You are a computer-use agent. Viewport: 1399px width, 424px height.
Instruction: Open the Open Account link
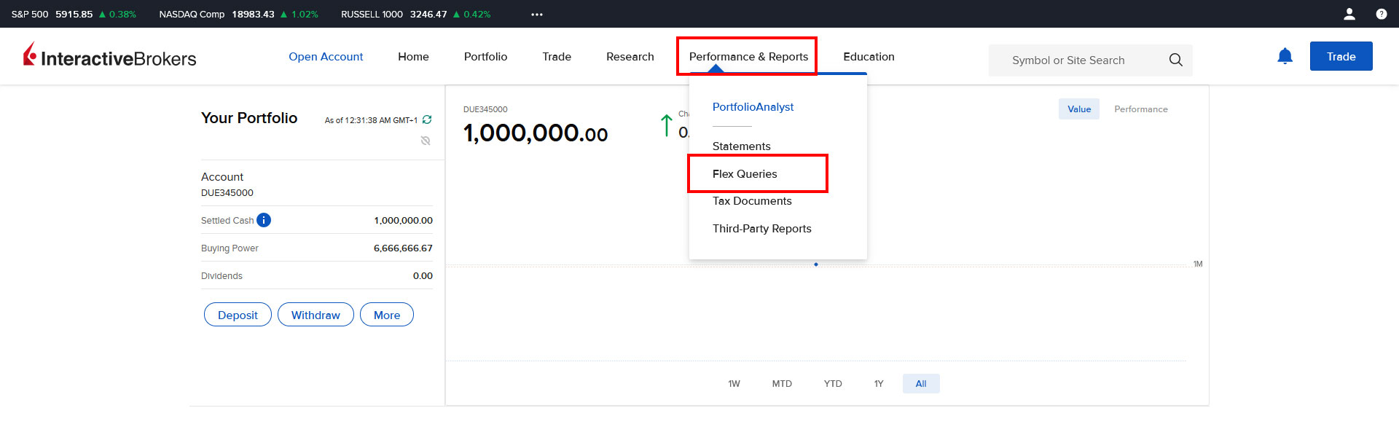click(326, 57)
